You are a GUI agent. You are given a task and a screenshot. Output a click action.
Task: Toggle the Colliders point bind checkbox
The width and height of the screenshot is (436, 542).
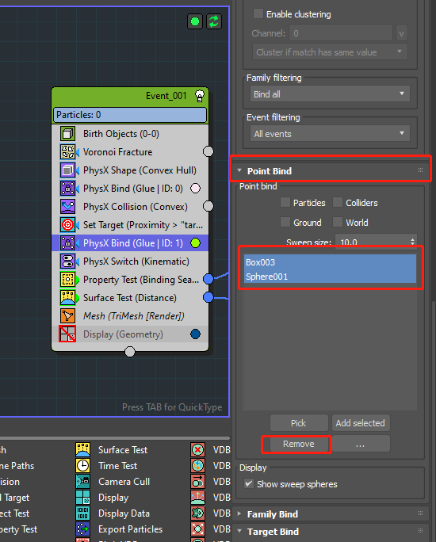338,202
